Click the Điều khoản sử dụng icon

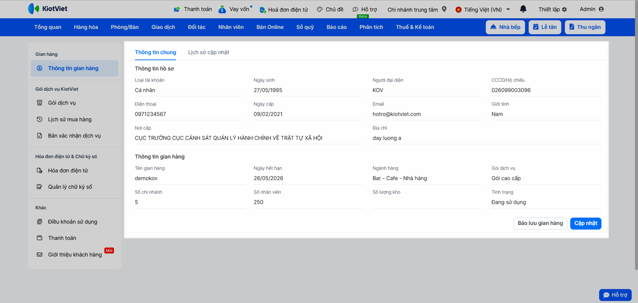click(39, 221)
